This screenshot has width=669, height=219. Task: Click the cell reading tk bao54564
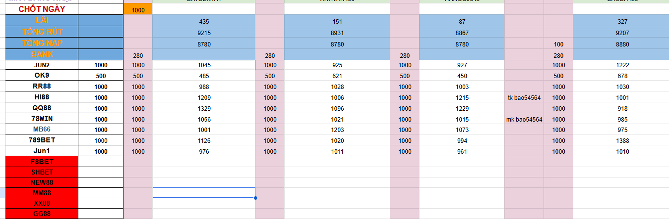pyautogui.click(x=524, y=98)
